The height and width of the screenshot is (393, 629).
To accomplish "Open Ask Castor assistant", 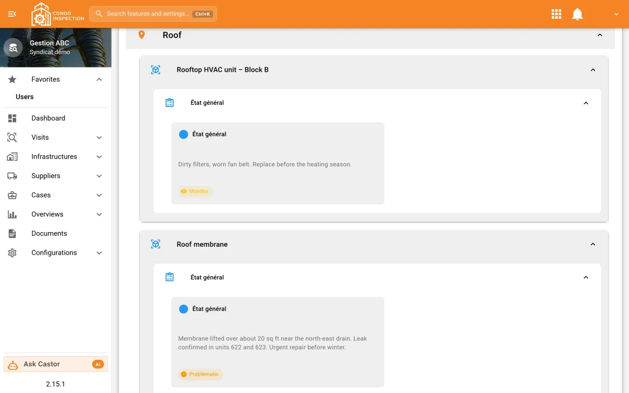I will pos(56,364).
